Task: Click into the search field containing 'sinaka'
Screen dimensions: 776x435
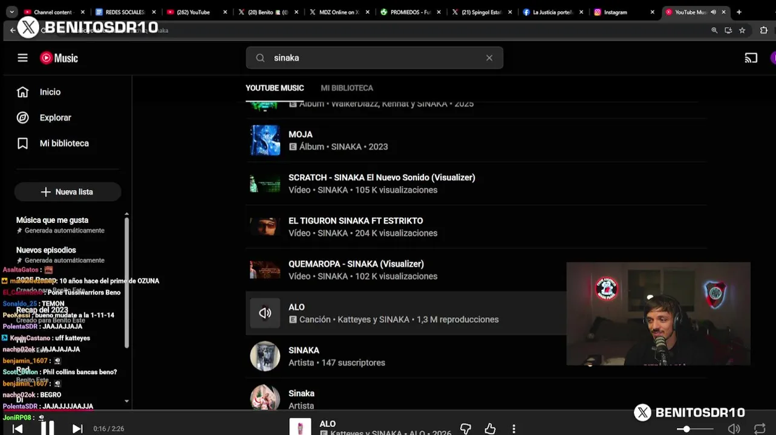Action: (375, 58)
